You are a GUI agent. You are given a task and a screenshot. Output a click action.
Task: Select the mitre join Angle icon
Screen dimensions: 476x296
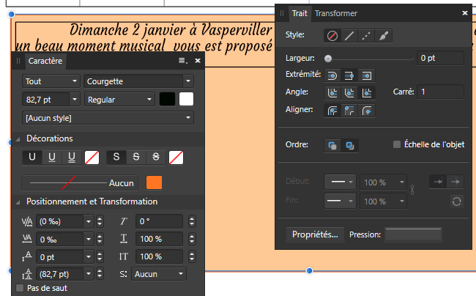(366, 93)
